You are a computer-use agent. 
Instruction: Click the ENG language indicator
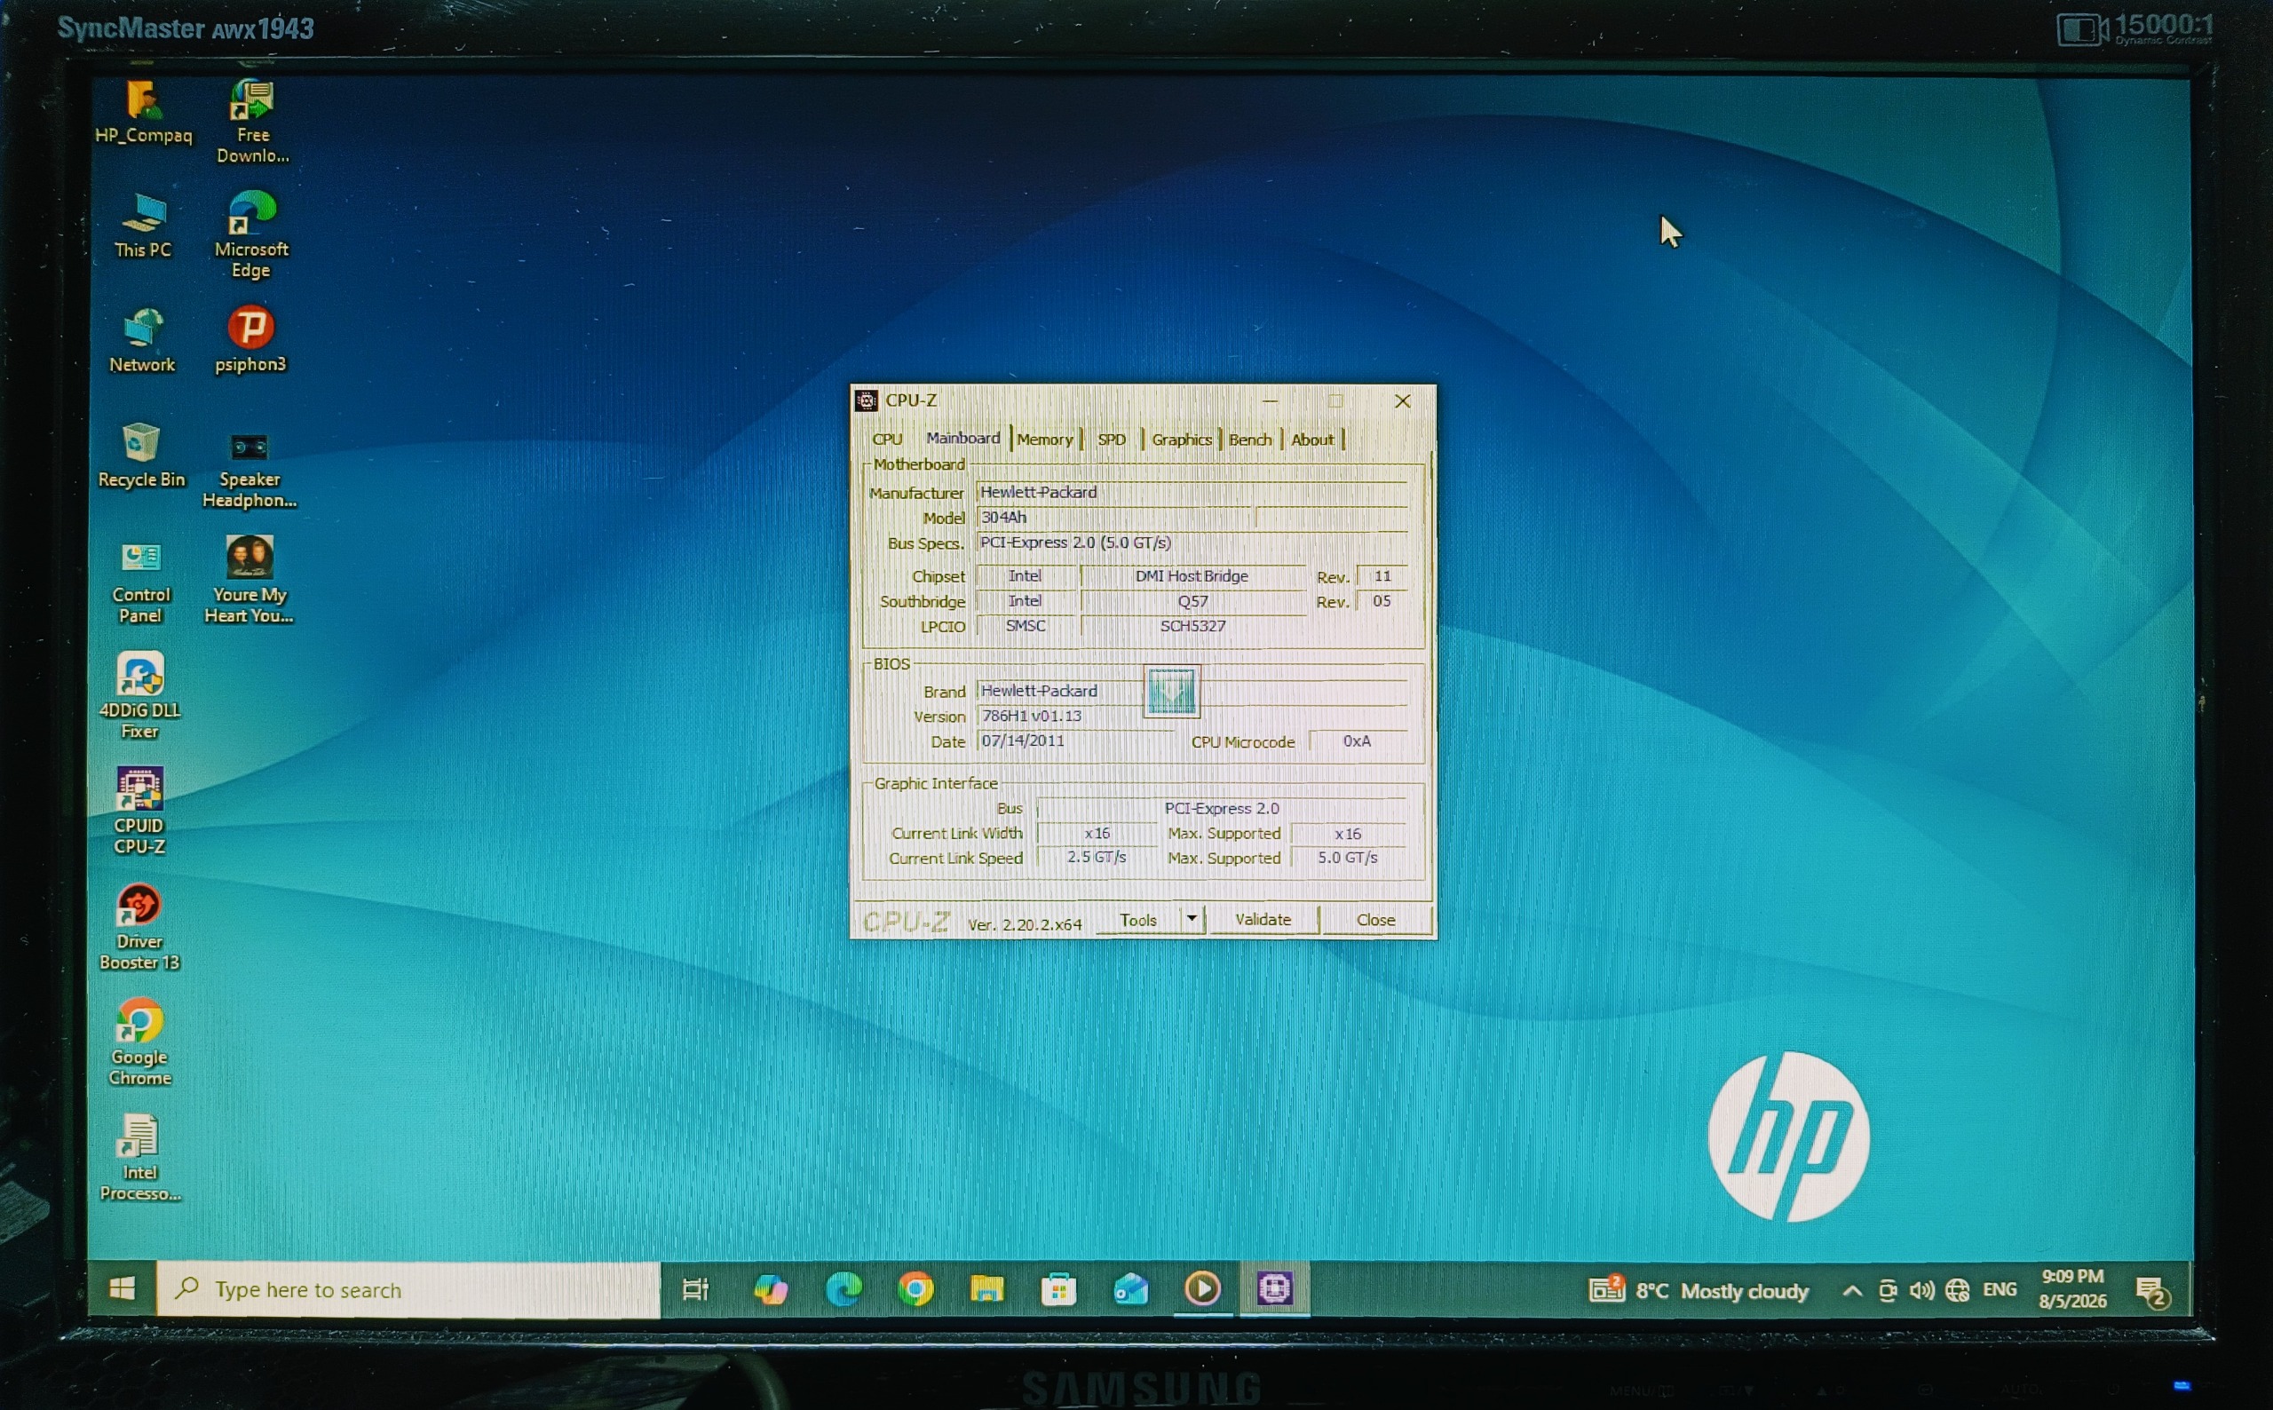pyautogui.click(x=1999, y=1288)
